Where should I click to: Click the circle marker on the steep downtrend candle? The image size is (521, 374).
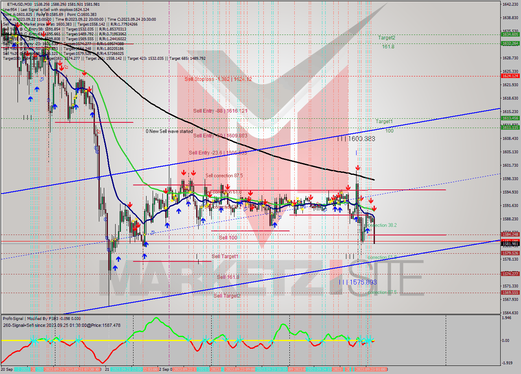tap(99, 178)
